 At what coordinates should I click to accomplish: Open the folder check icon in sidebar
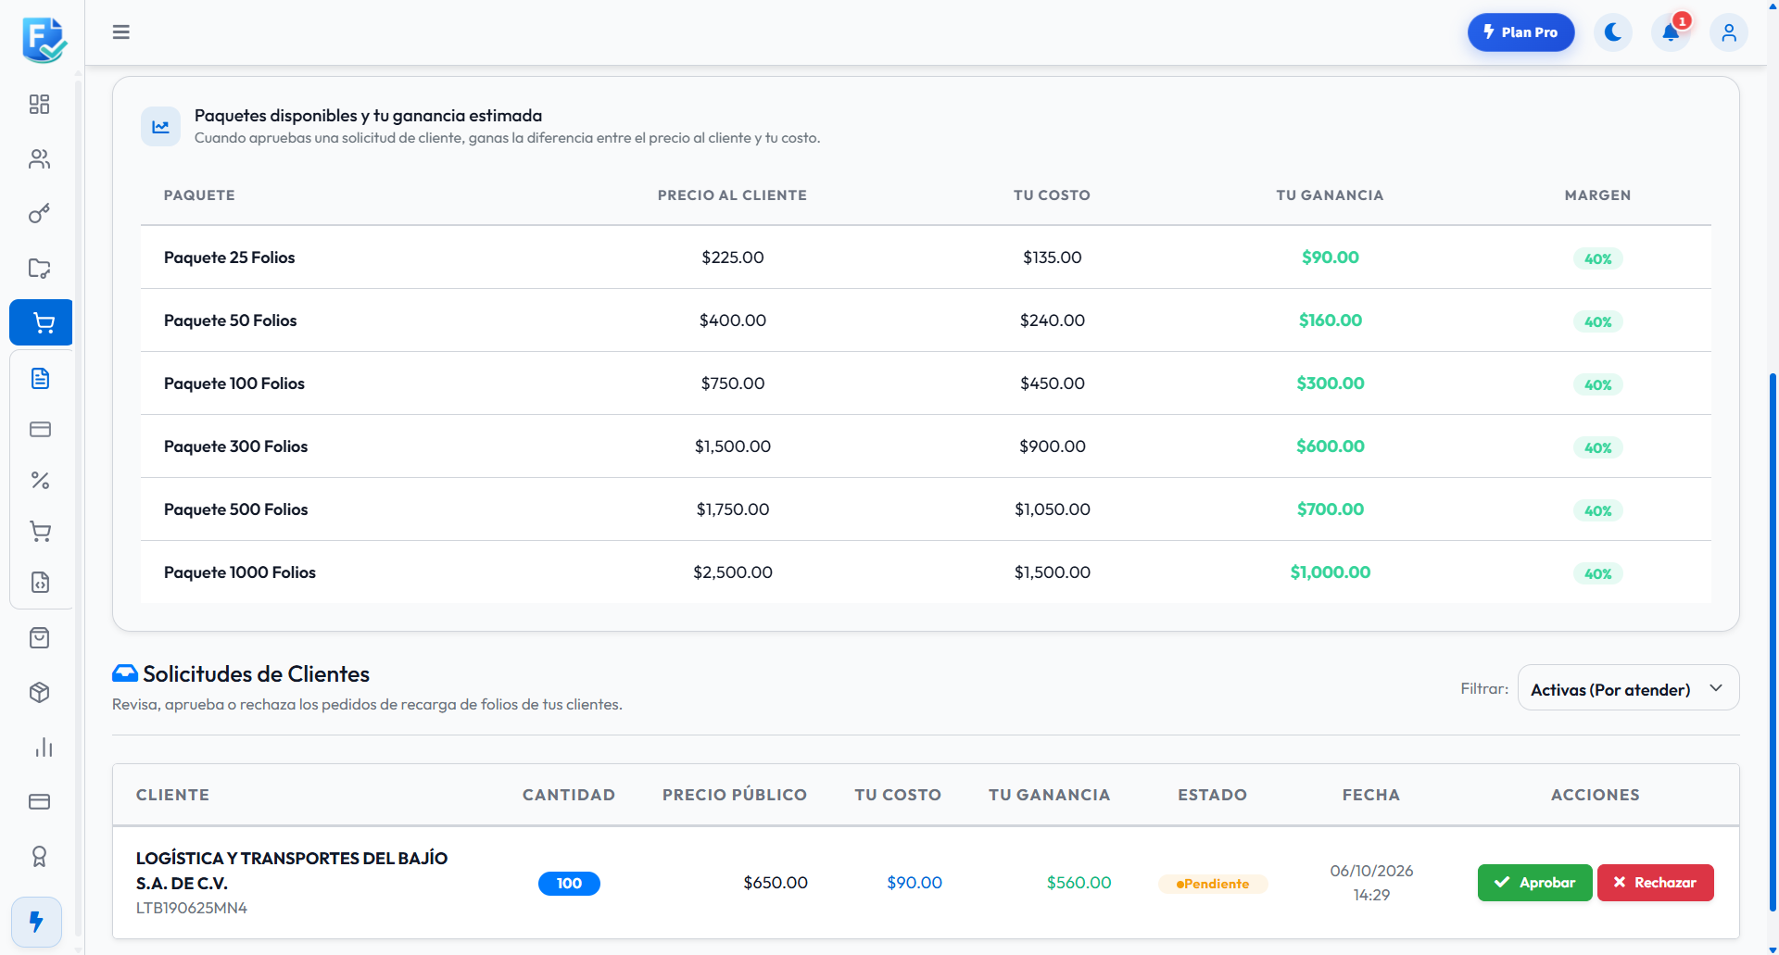pos(40,269)
